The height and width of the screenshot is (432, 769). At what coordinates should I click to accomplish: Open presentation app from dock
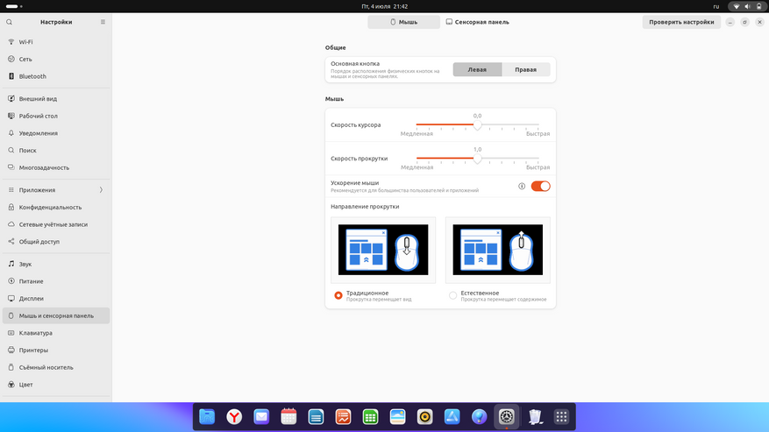pyautogui.click(x=344, y=417)
